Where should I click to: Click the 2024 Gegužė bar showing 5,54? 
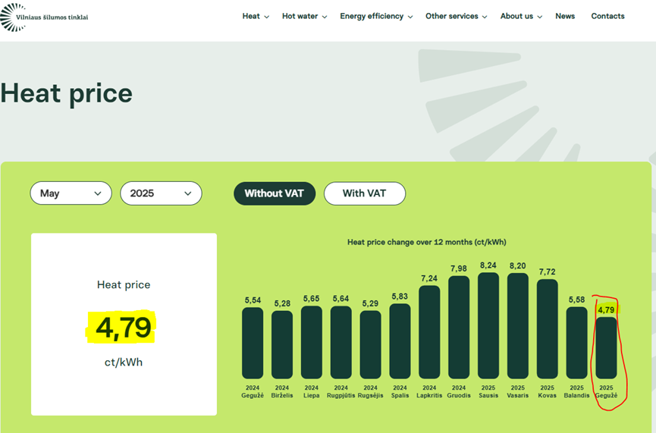click(253, 343)
